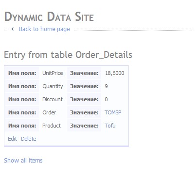
Task: Click 'Значение:' label in Order row
Action: pyautogui.click(x=84, y=112)
